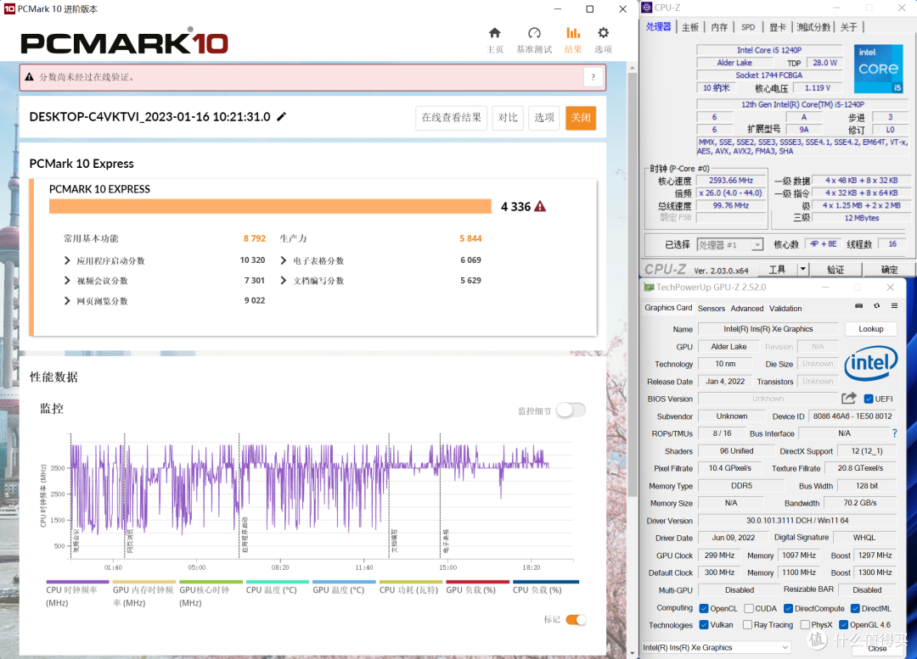Click GPU-Z share BIOS export icon
Screen dimensions: 917x659
coord(848,399)
